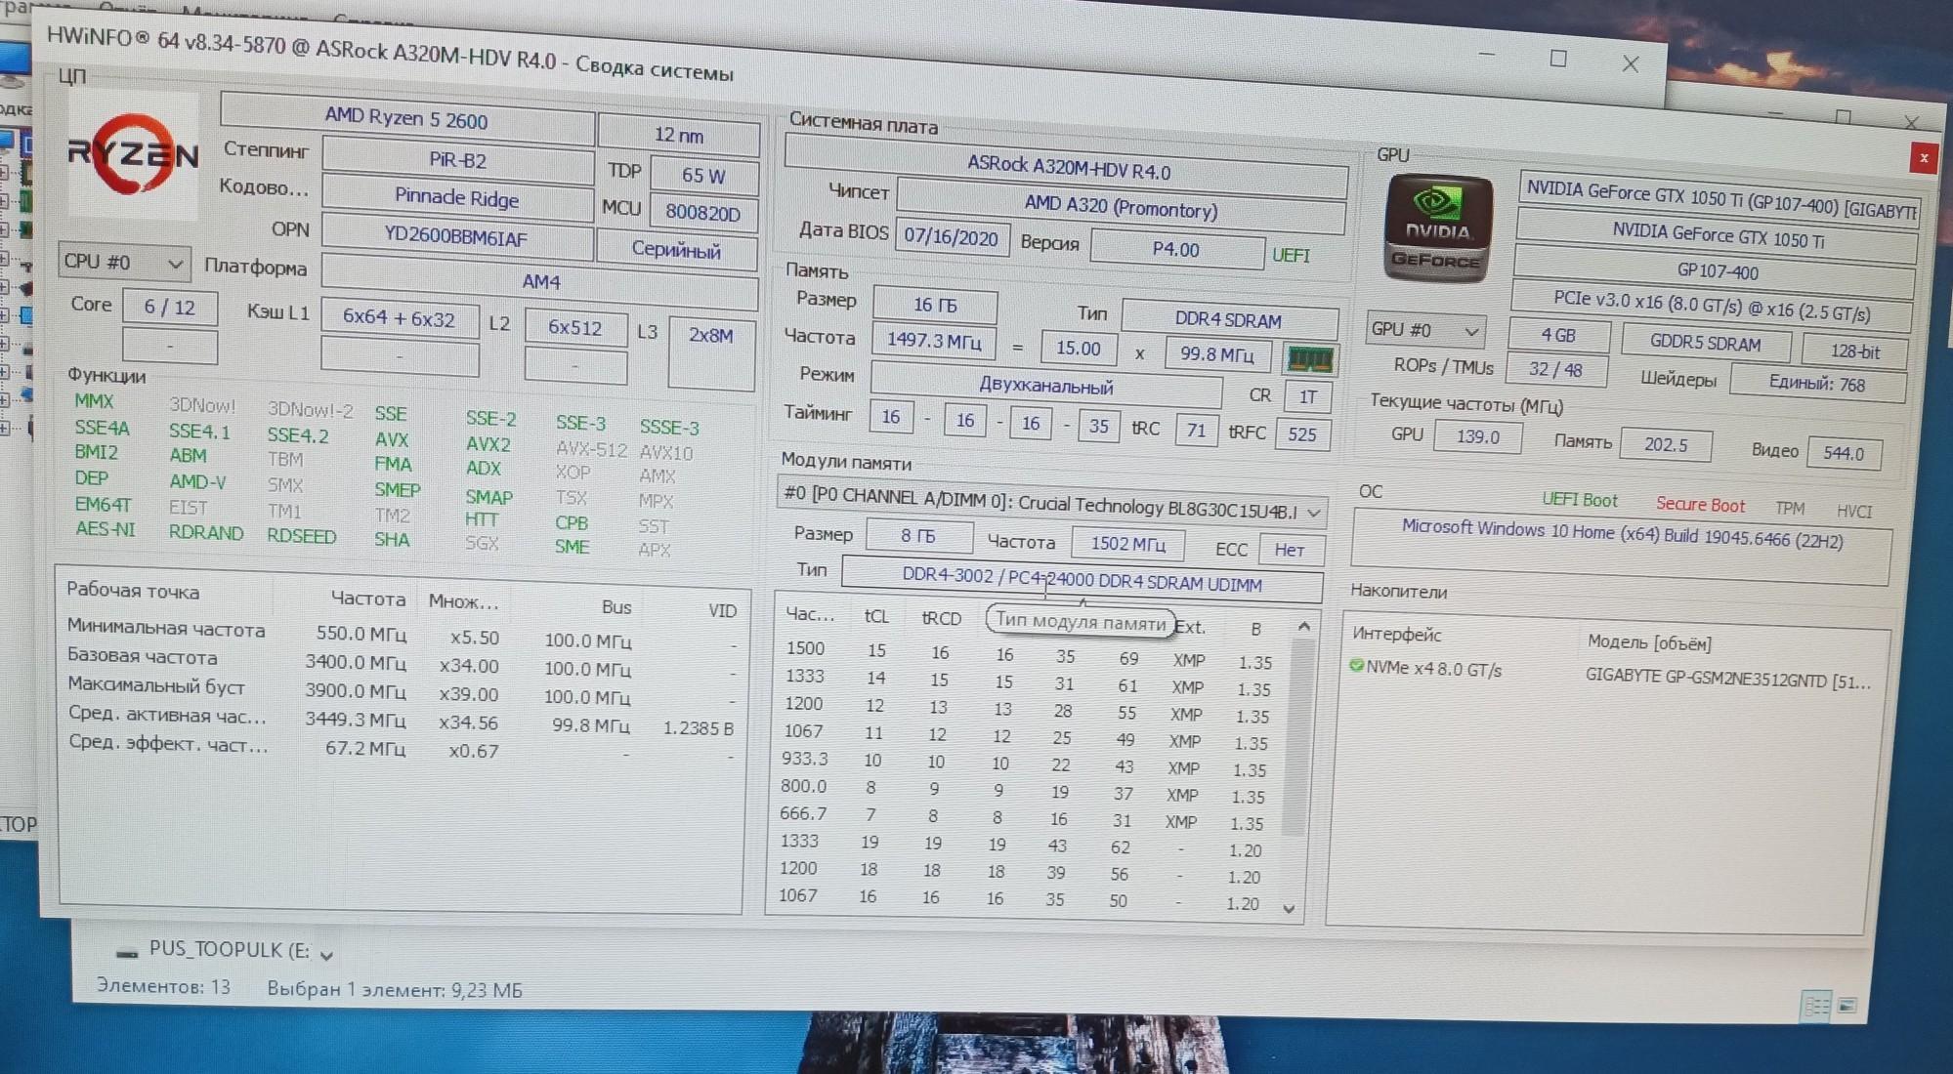Close the HWiNFO summary window
The image size is (1953, 1074).
[x=1631, y=64]
